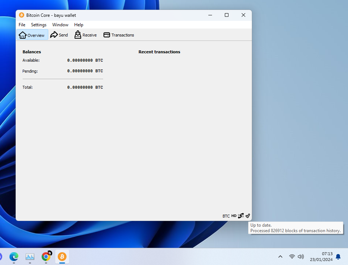The width and height of the screenshot is (348, 265).
Task: Close the Bitcoin Core window
Action: click(243, 15)
